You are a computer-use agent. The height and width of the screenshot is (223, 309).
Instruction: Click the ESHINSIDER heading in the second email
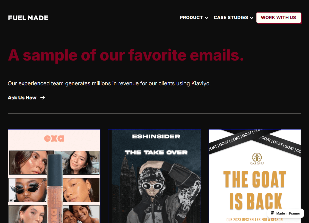point(156,136)
